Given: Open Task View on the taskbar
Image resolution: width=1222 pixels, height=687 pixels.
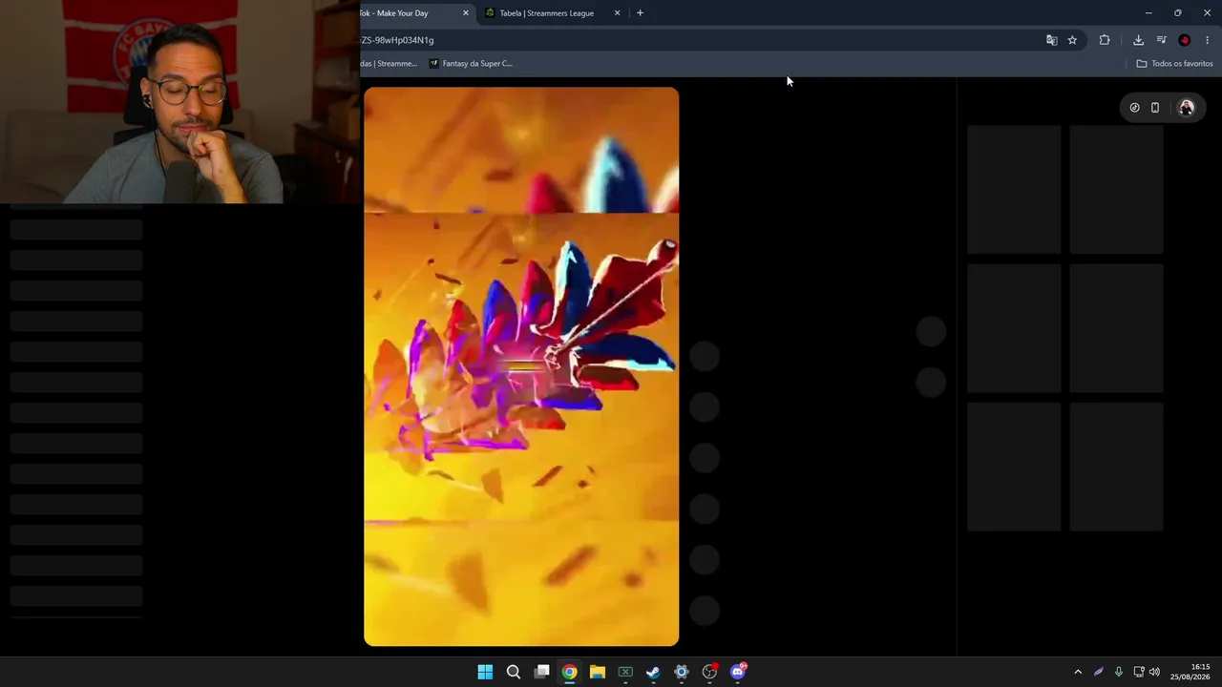Looking at the screenshot, I should (x=541, y=672).
